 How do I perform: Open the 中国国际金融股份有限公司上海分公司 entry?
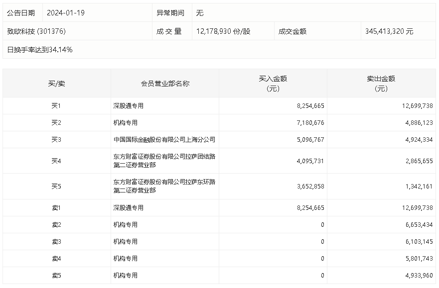tap(164, 140)
